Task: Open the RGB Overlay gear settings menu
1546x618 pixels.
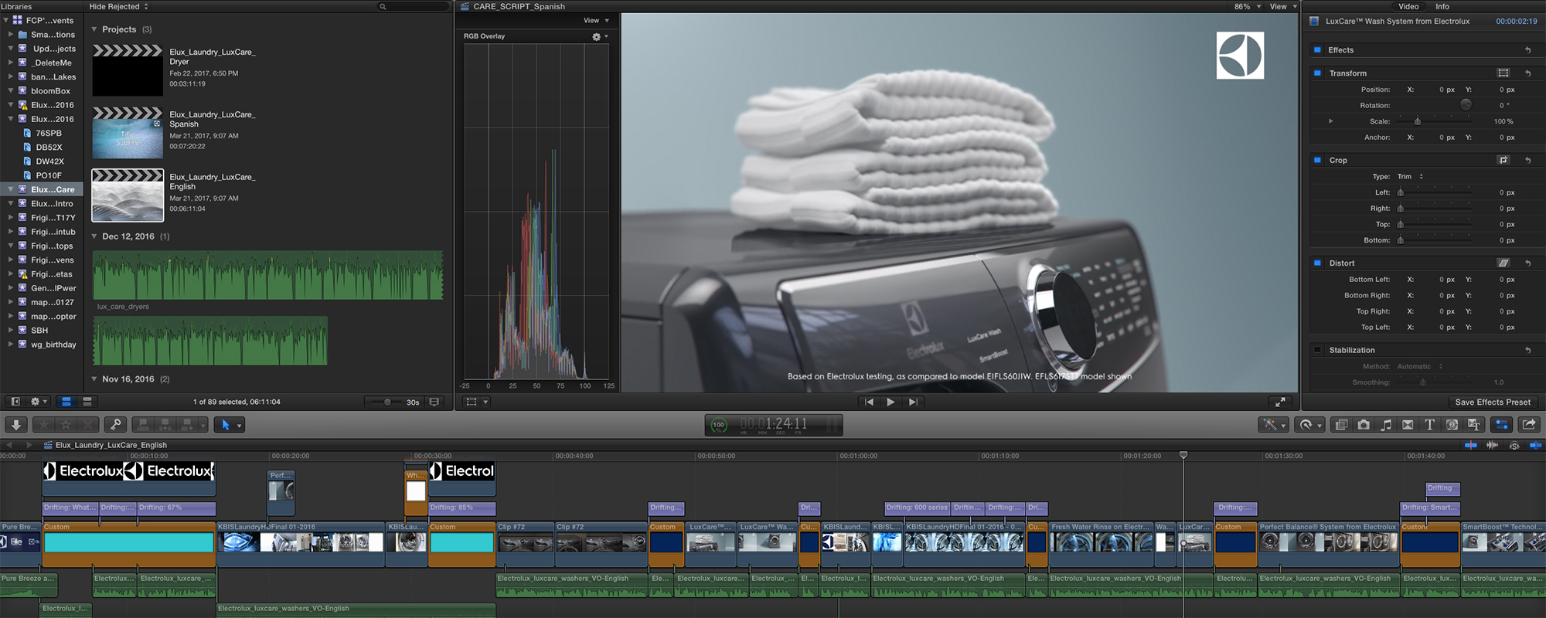Action: click(600, 36)
